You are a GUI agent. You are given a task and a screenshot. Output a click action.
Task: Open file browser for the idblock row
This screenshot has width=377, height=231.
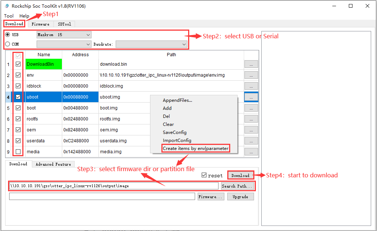(251, 86)
